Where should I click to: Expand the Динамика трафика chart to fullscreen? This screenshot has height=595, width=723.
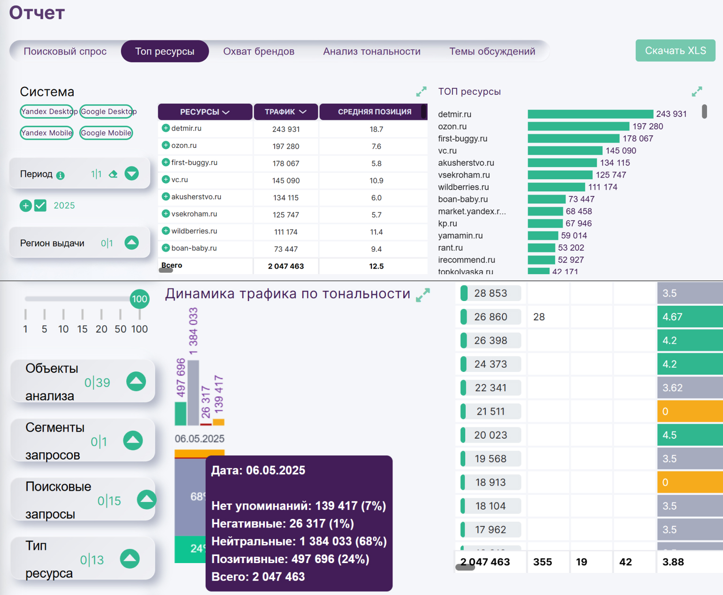pyautogui.click(x=423, y=295)
